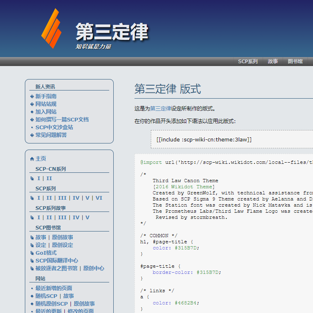Open the 图书馆 top navigation menu

295,62
